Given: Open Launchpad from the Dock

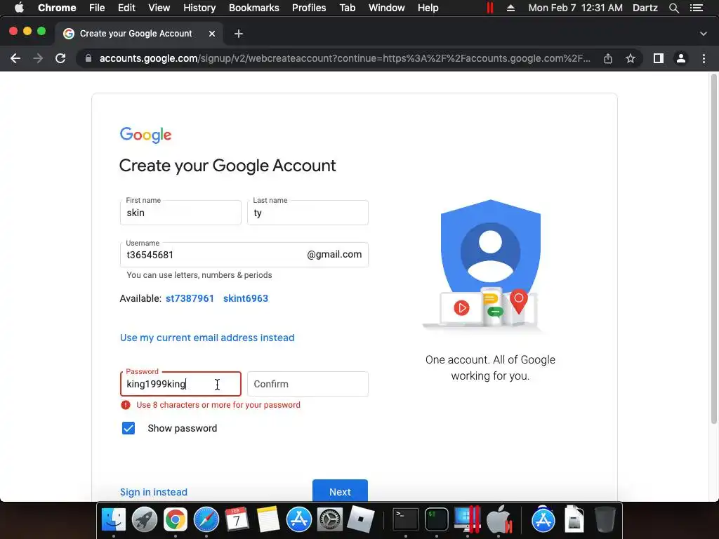Looking at the screenshot, I should tap(145, 520).
